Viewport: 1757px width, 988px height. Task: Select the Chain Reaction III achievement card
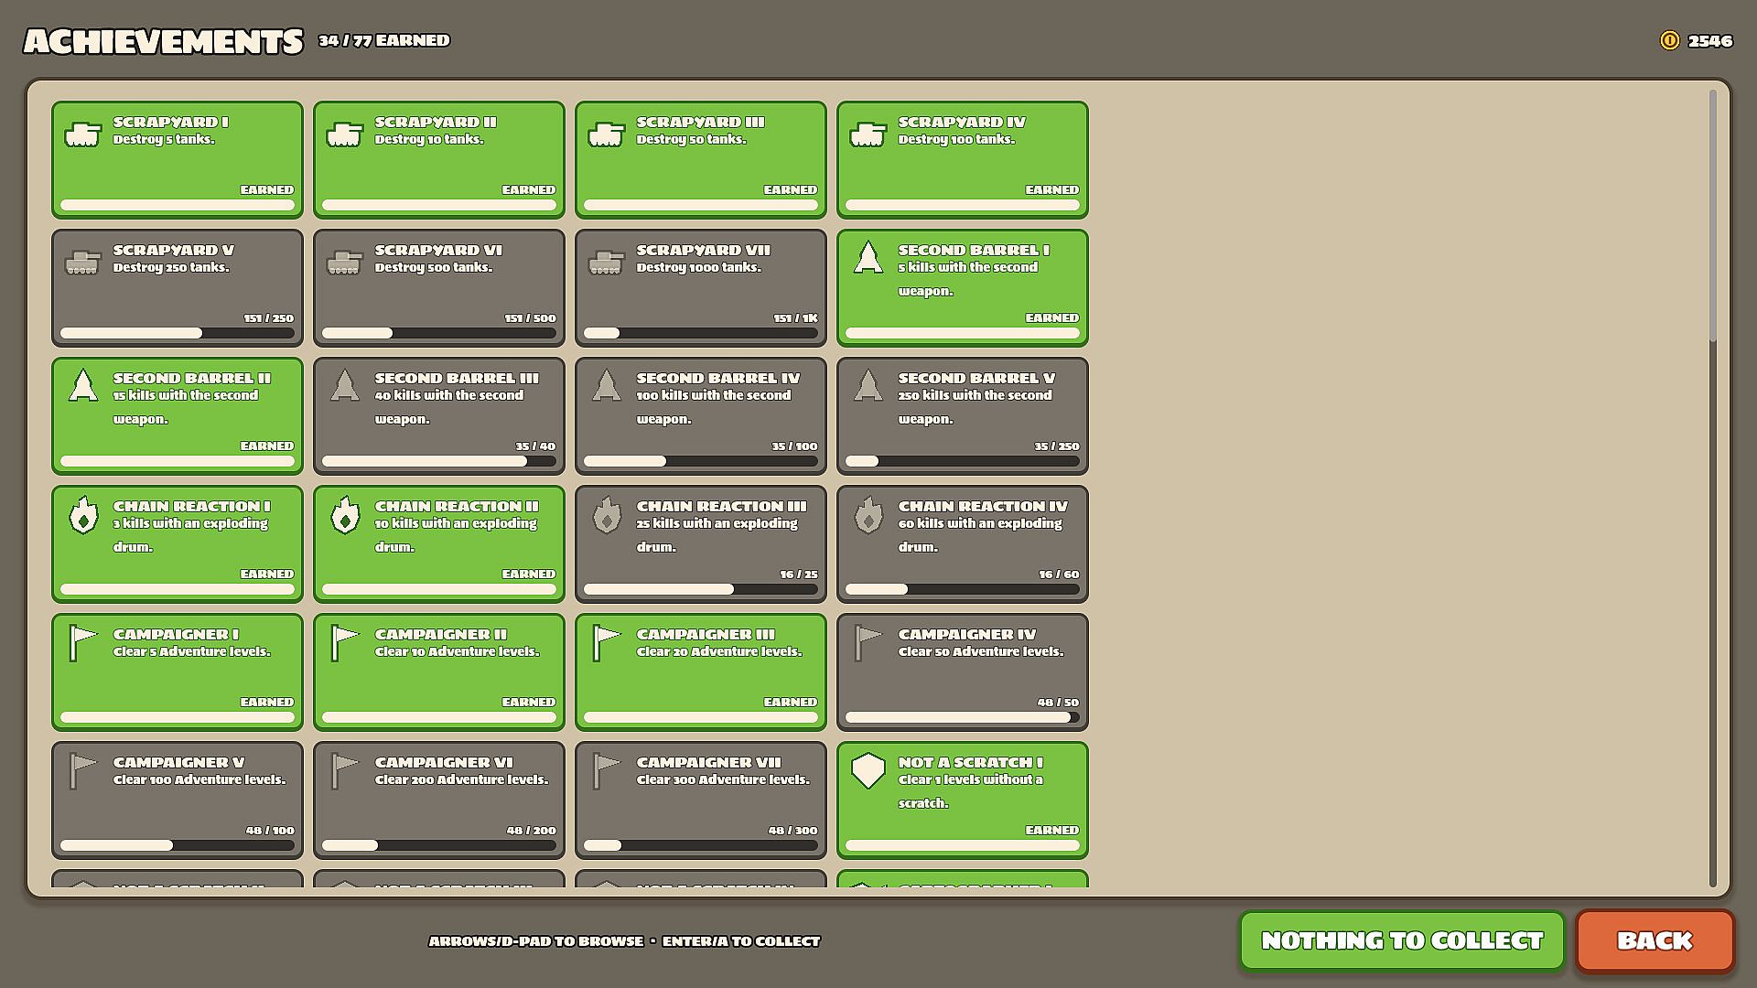click(x=700, y=544)
